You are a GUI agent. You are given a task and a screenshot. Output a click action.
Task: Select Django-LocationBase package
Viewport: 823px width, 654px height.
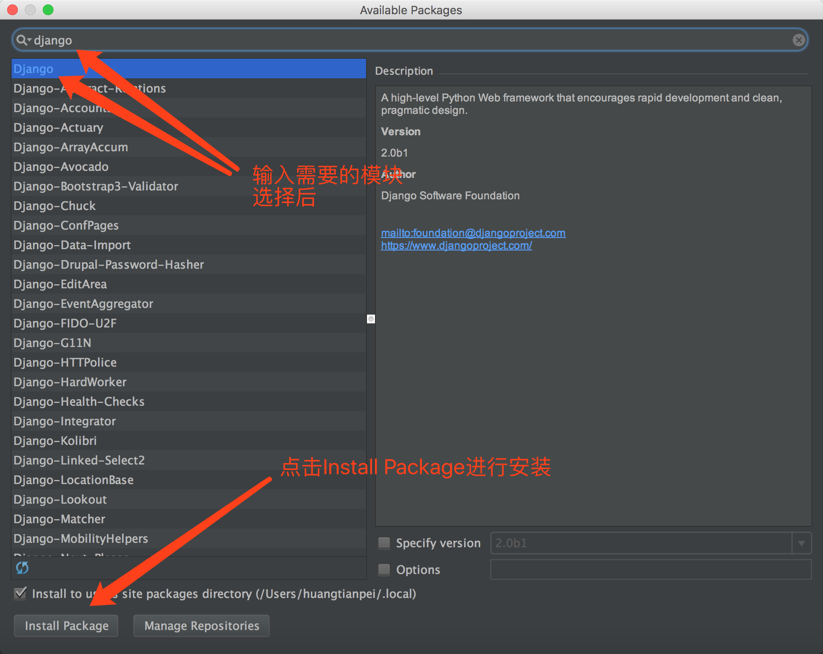(x=189, y=480)
